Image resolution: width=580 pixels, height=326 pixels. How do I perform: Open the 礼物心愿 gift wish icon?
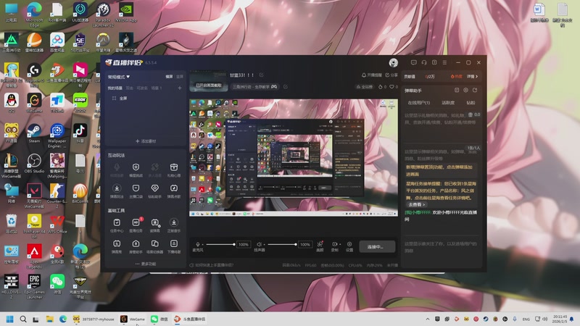(173, 170)
